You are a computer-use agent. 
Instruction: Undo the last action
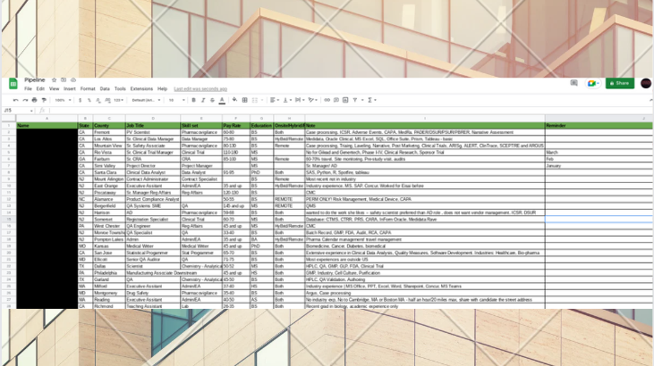pyautogui.click(x=16, y=100)
